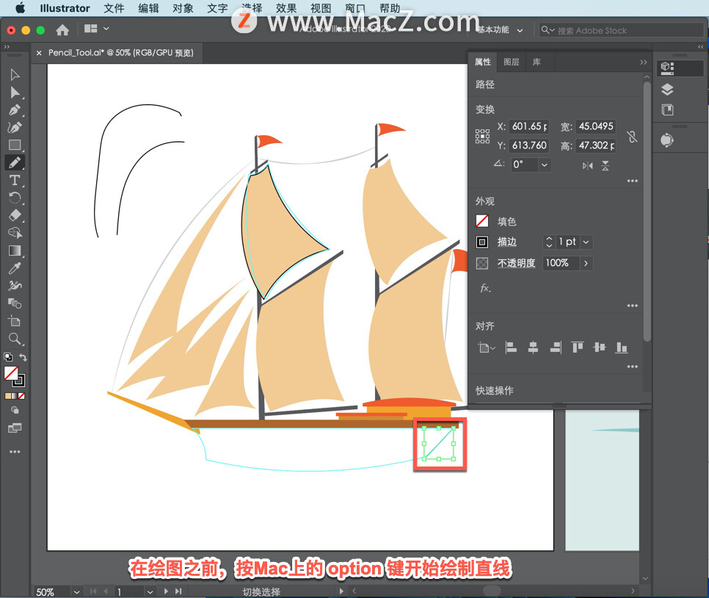
Task: Show more Align options
Action: click(632, 367)
